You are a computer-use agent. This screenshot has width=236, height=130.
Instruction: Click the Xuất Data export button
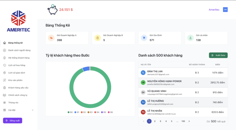(x=218, y=55)
